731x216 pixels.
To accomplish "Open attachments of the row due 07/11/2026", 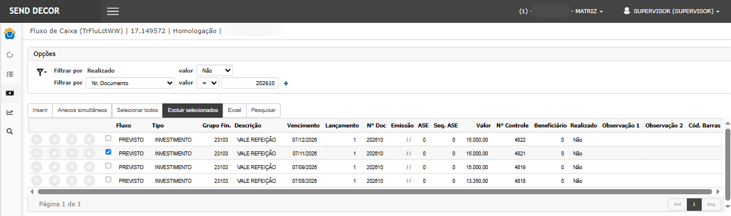I will 89,153.
